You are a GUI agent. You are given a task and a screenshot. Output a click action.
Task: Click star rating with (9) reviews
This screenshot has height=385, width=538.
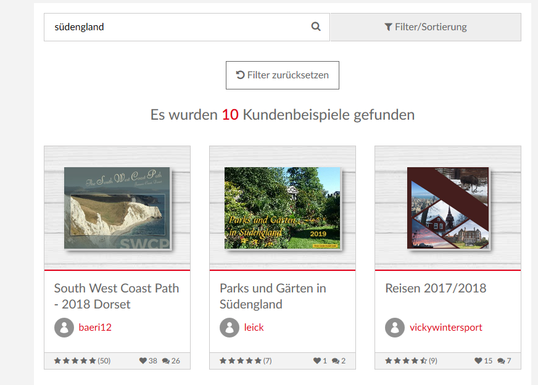tap(411, 361)
